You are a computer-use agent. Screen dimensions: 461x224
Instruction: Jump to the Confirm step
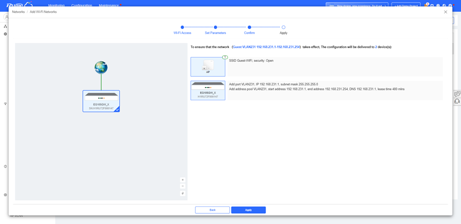[x=249, y=30]
